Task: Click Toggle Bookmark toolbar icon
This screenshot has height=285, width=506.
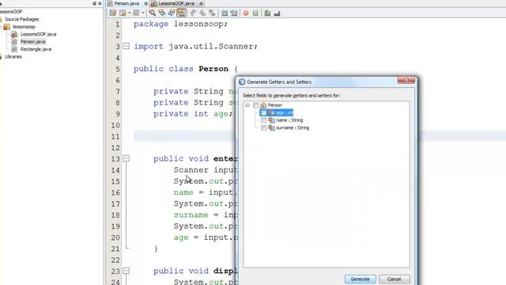Action: [x=212, y=13]
